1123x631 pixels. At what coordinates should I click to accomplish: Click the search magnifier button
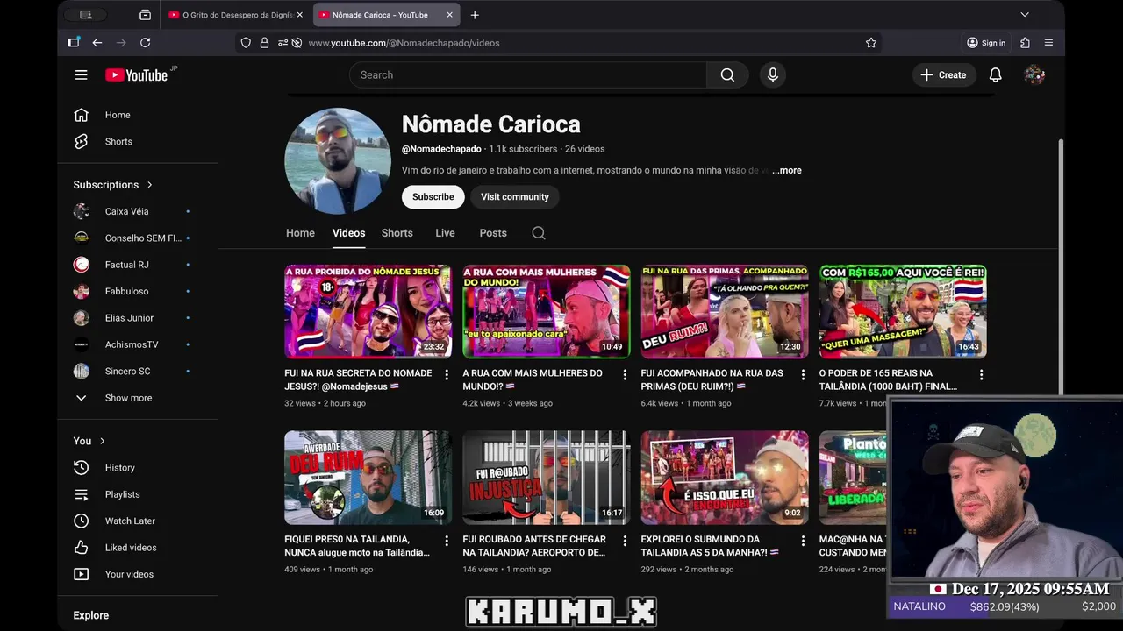tap(727, 74)
